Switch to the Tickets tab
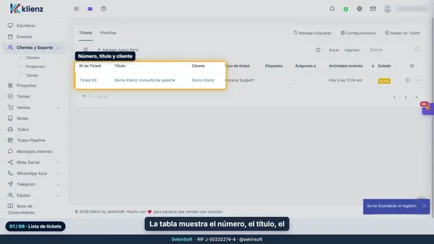The width and height of the screenshot is (434, 244). tap(85, 33)
